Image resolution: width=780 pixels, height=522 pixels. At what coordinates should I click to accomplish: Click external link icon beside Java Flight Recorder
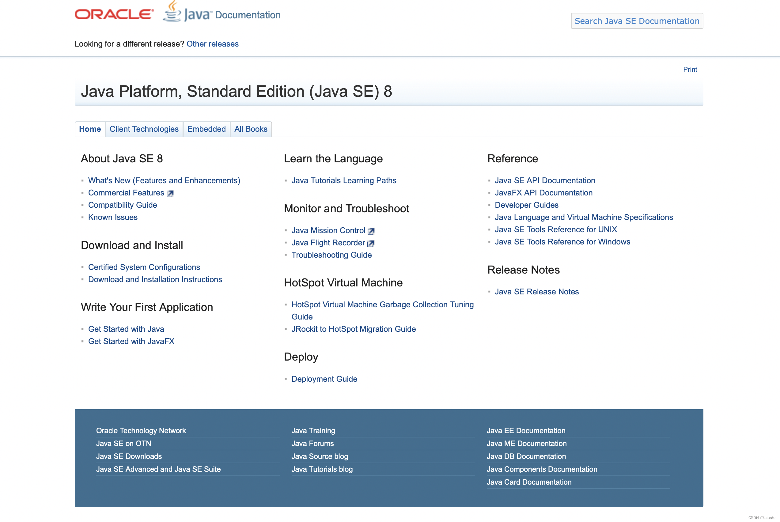371,243
